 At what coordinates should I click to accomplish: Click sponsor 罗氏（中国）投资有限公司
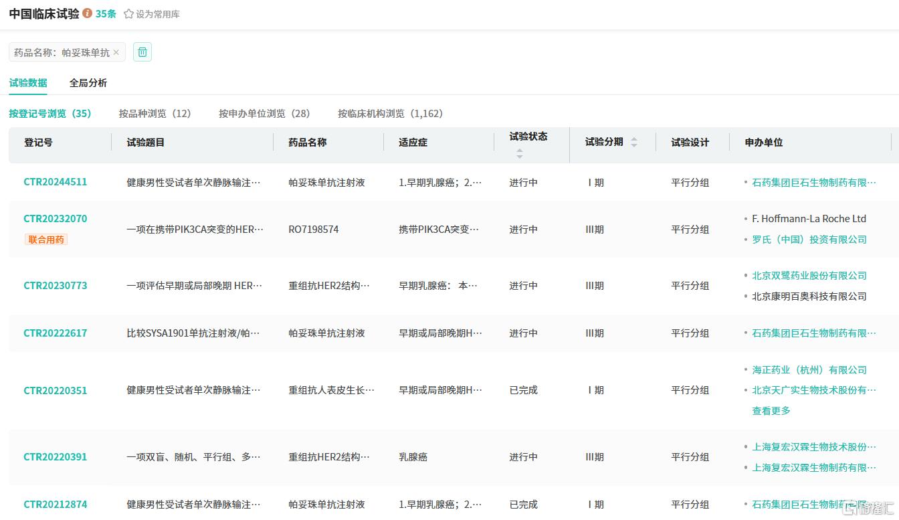pyautogui.click(x=809, y=240)
